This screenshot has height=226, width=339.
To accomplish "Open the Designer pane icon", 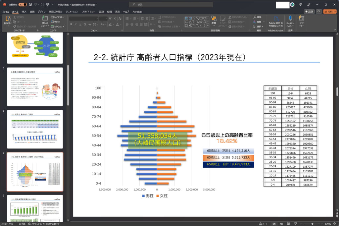I will [x=301, y=19].
